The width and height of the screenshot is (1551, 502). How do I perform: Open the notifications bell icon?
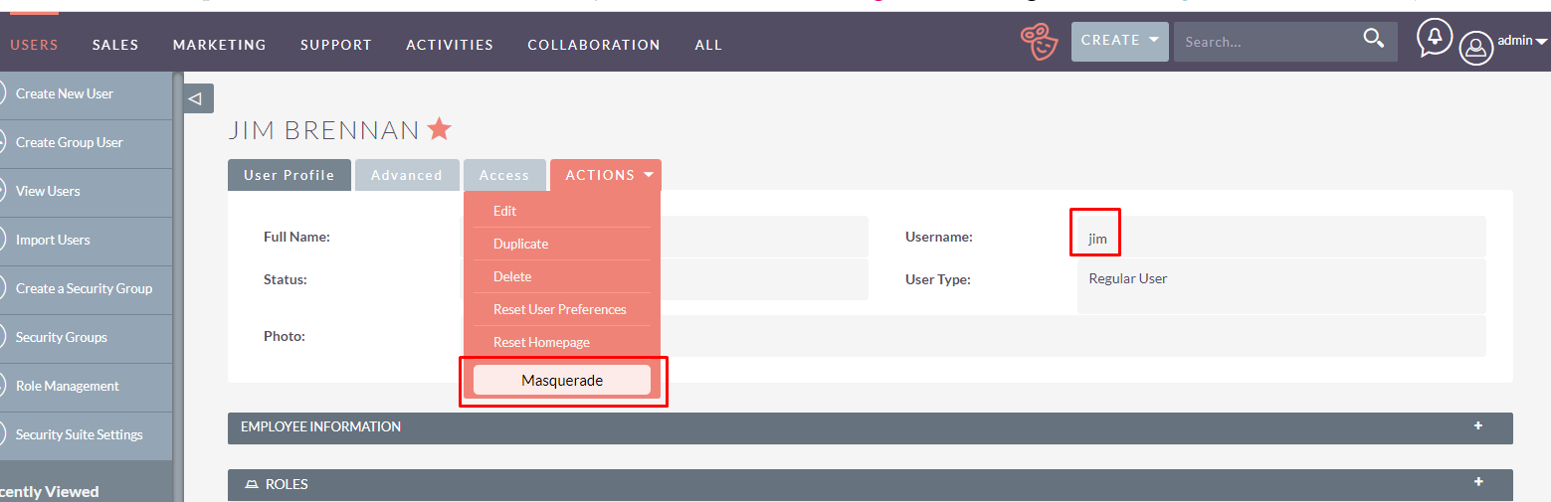(x=1435, y=38)
